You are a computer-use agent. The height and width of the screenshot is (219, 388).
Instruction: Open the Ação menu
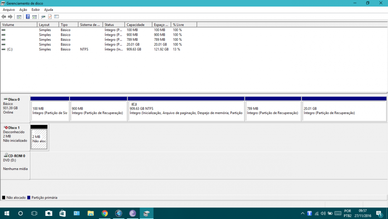(x=23, y=9)
